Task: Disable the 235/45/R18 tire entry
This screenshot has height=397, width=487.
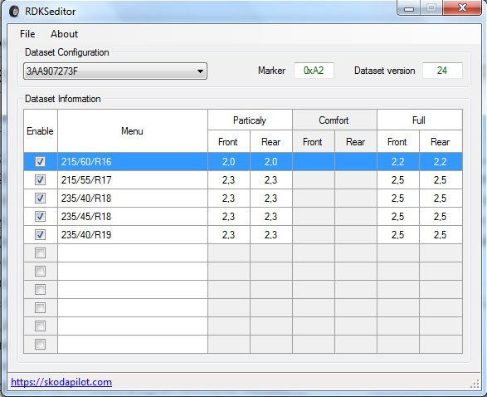Action: click(40, 217)
